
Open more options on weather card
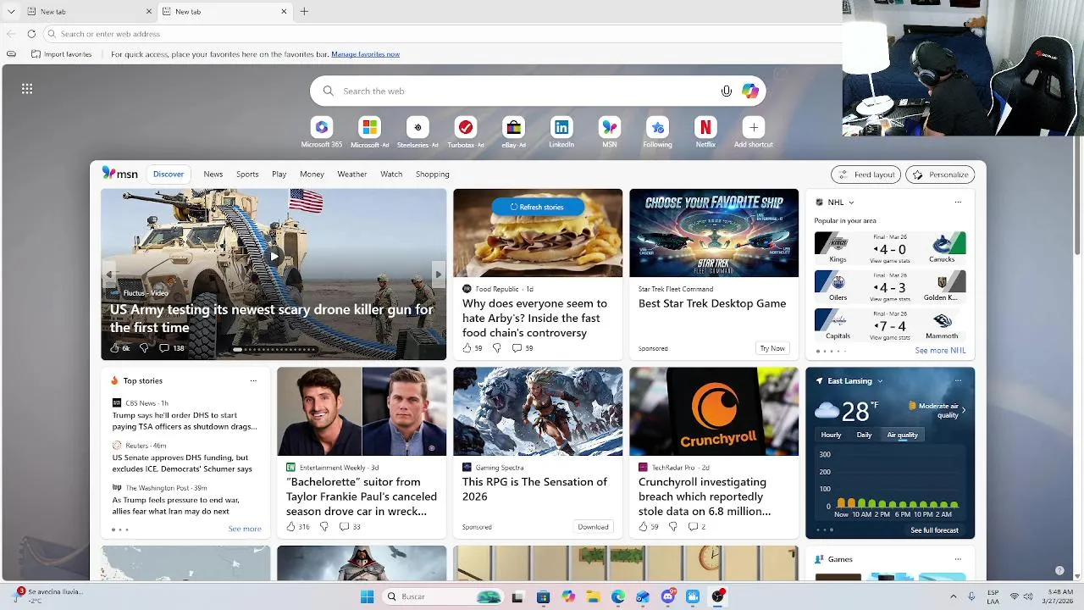[958, 380]
